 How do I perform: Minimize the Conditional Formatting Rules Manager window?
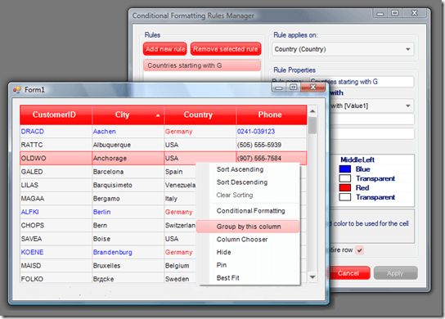pyautogui.click(x=380, y=13)
